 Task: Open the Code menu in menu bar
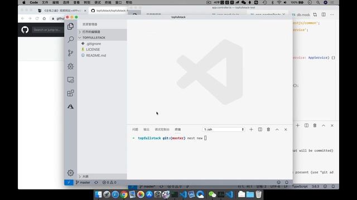(33, 2)
